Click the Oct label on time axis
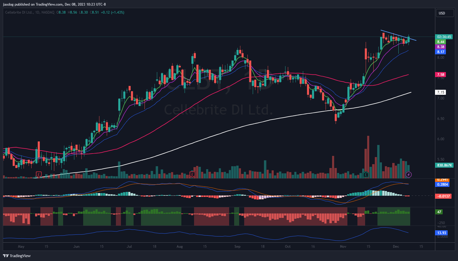Image resolution: width=458 pixels, height=261 pixels. [288, 247]
